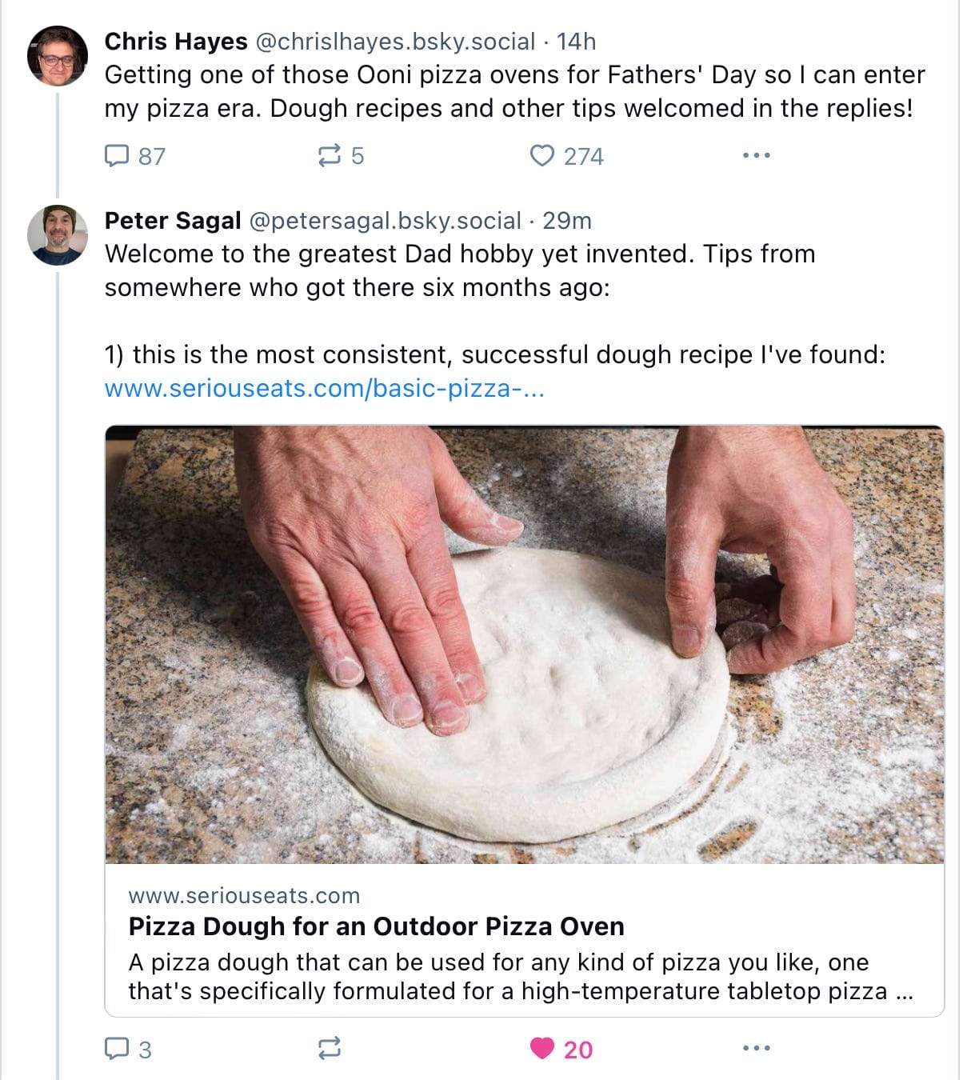Reply to Peter Sagal's post
963x1080 pixels.
point(117,1048)
